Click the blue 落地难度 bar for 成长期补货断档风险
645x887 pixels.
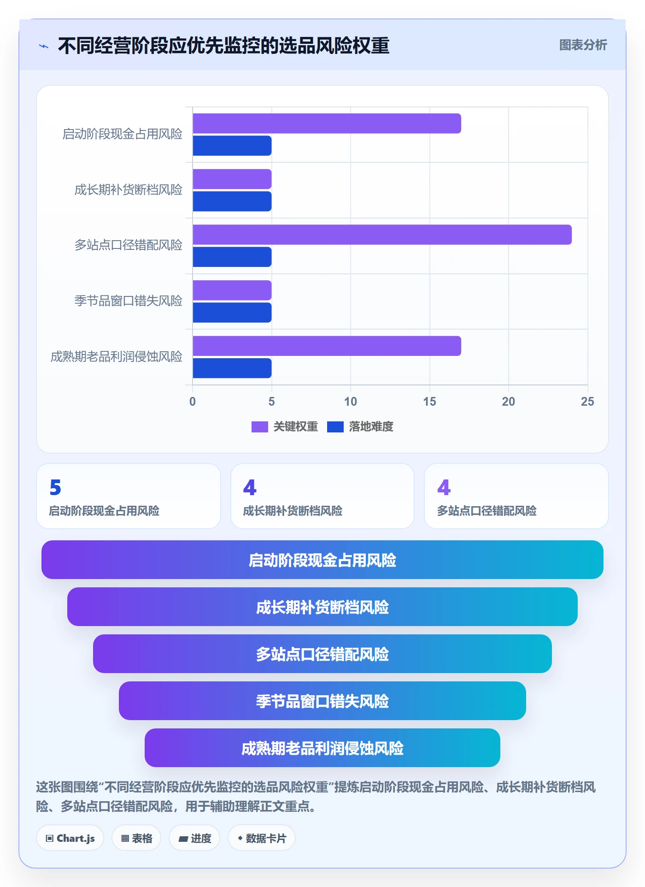coord(232,201)
